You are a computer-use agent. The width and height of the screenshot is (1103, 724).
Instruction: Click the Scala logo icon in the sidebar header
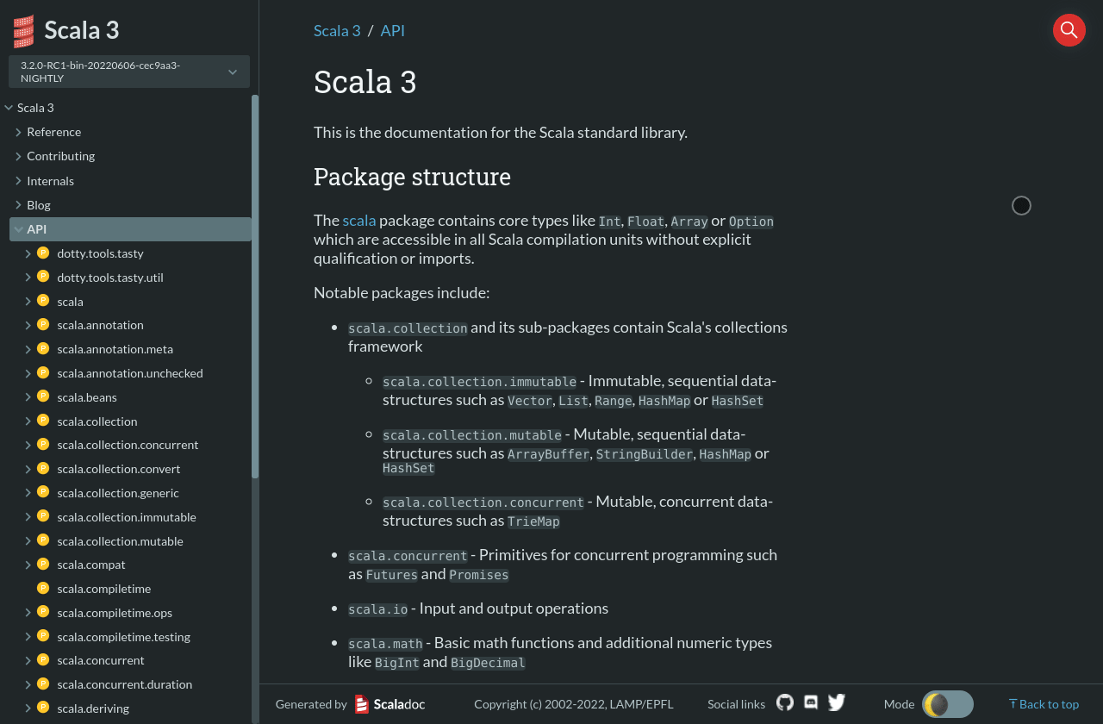[x=23, y=31]
